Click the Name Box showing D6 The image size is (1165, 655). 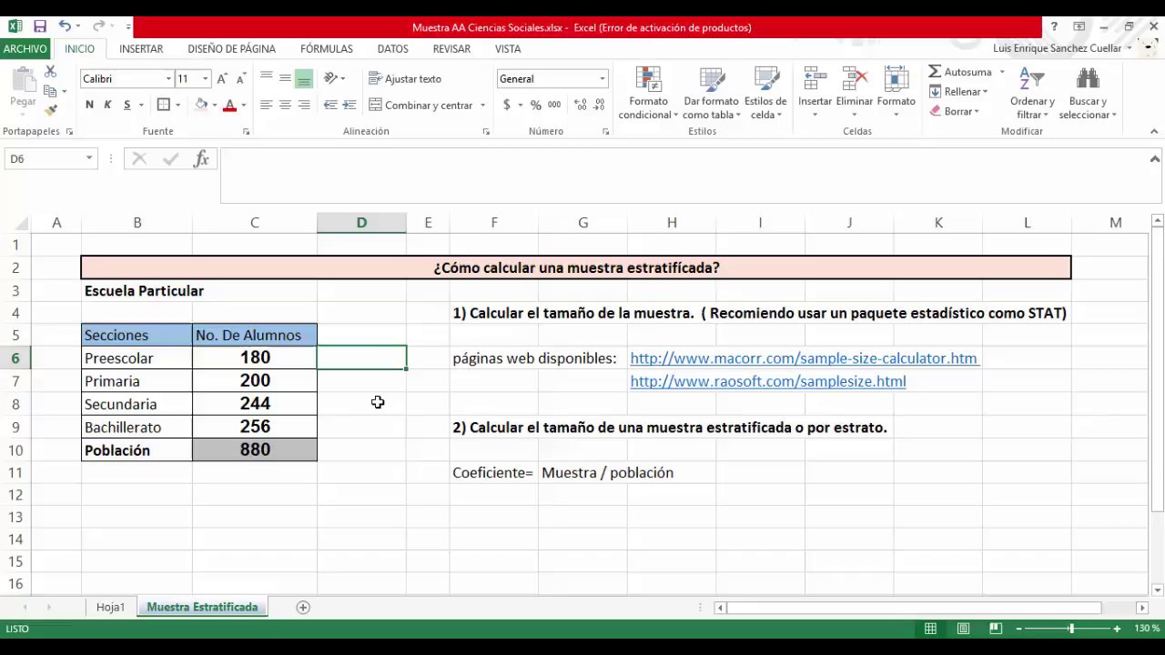44,158
